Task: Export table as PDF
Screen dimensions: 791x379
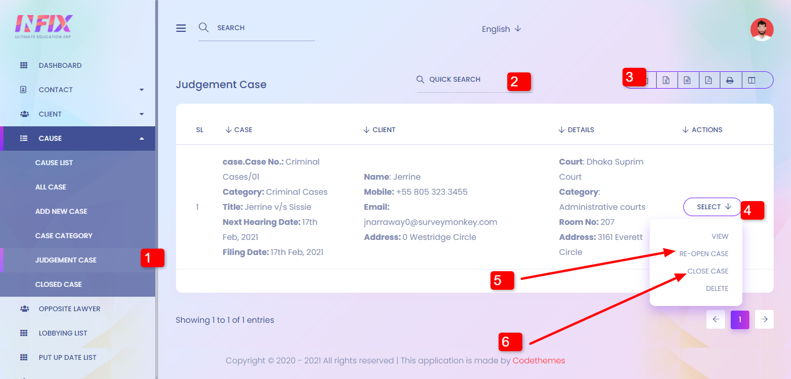Action: [x=708, y=80]
